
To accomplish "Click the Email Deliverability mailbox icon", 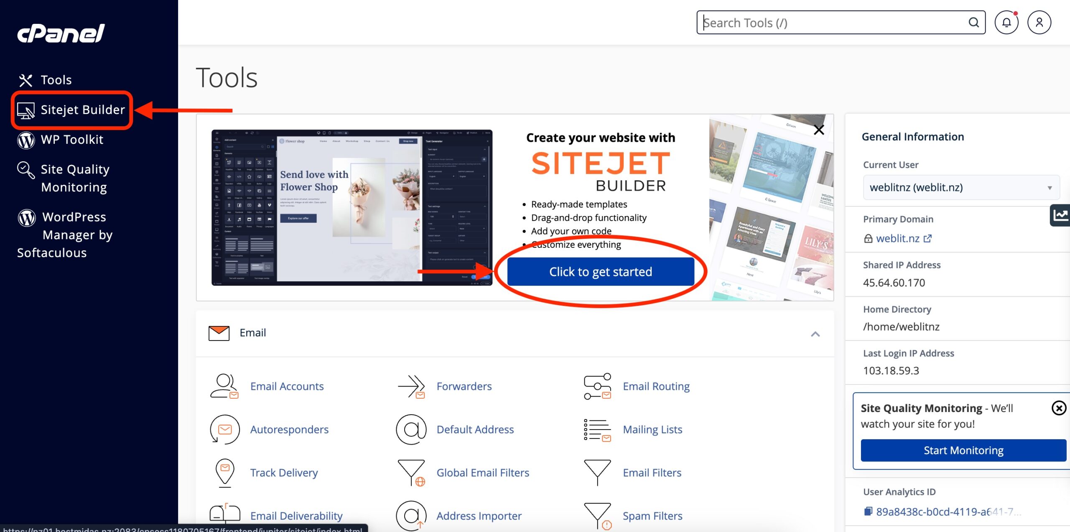I will [x=225, y=513].
